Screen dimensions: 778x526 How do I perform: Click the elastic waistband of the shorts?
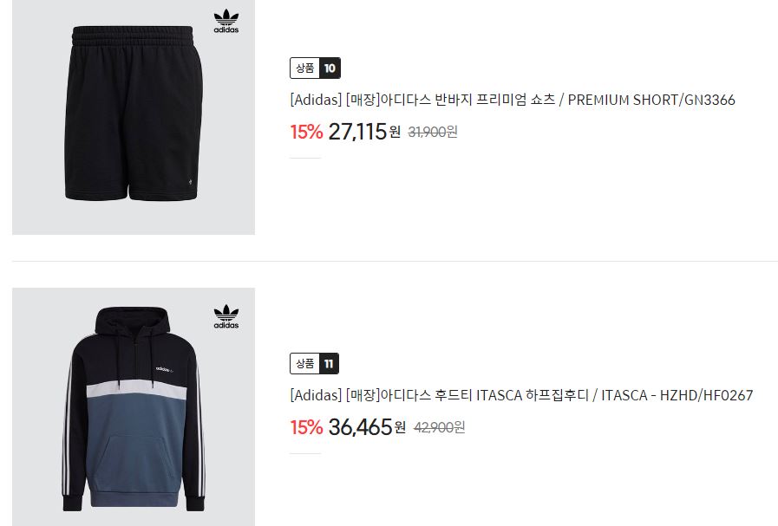[133, 36]
